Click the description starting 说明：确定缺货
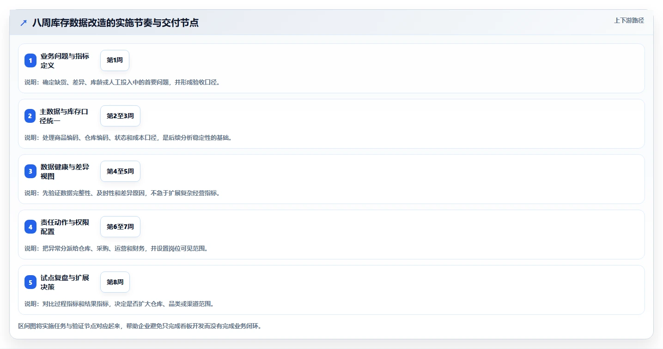663x349 pixels. pyautogui.click(x=122, y=82)
